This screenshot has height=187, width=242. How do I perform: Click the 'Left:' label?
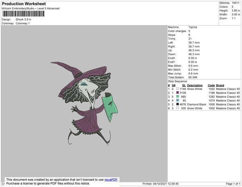171,43
